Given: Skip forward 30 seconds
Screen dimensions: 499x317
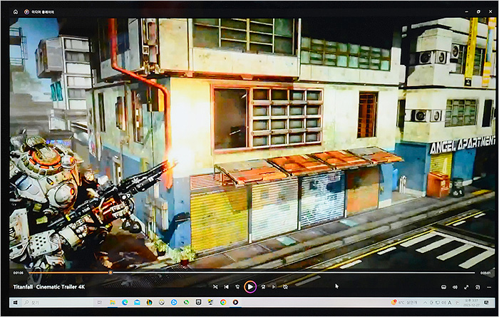Looking at the screenshot, I should point(262,286).
